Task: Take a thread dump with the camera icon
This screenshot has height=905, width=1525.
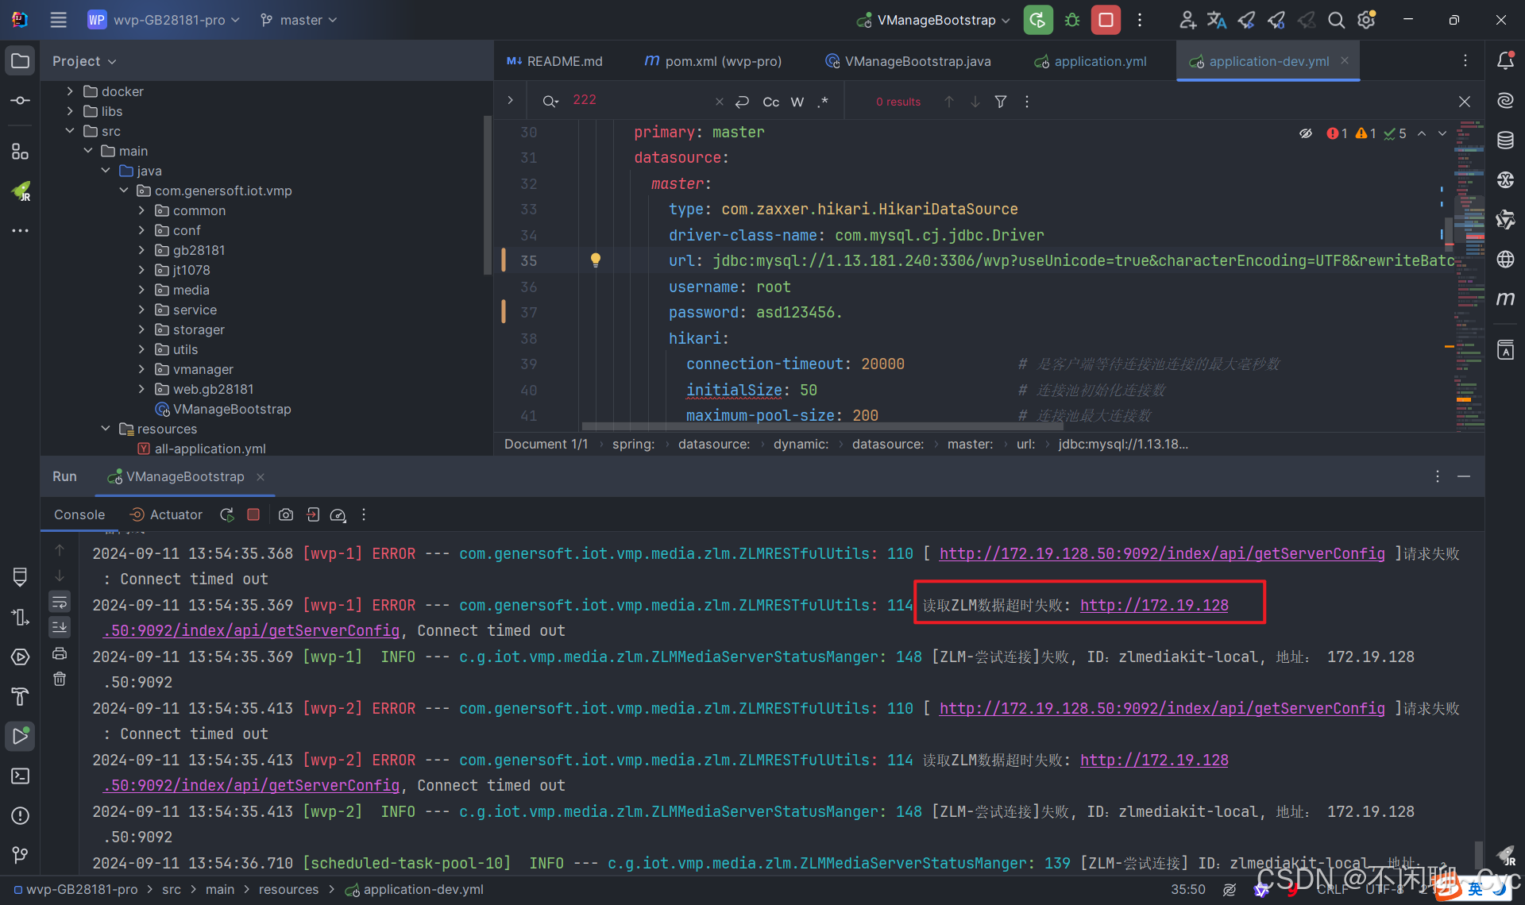Action: coord(286,514)
